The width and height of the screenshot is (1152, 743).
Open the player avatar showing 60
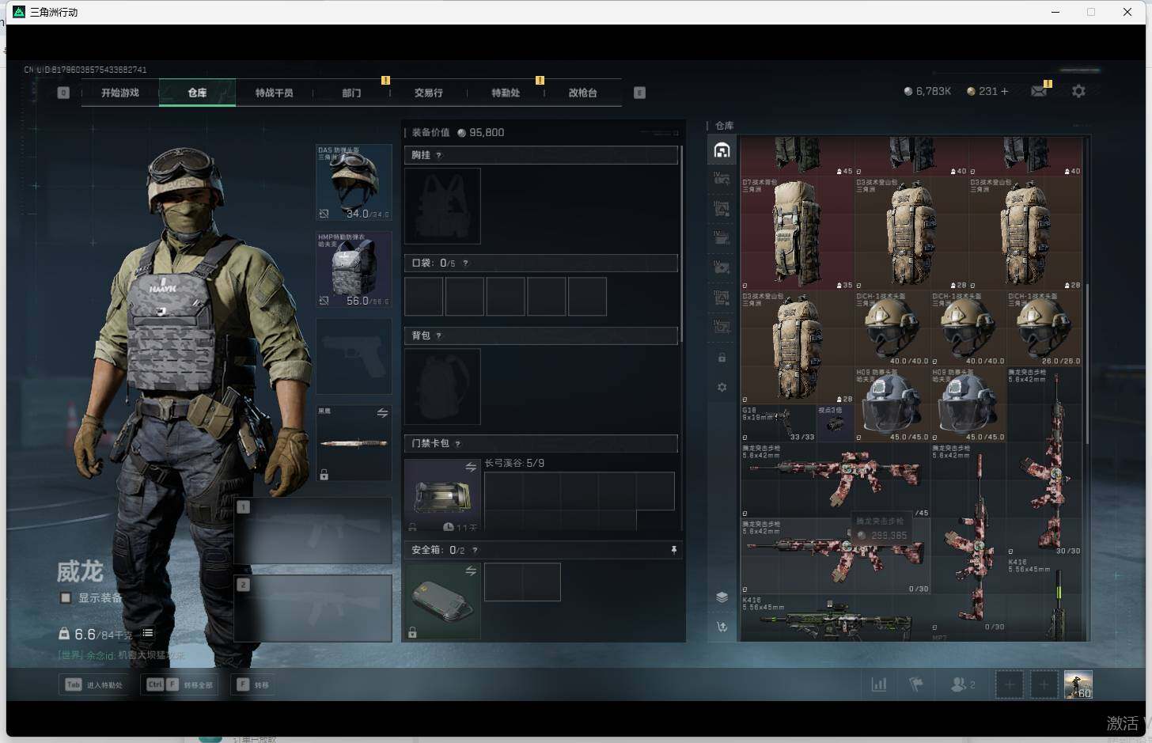[1078, 684]
